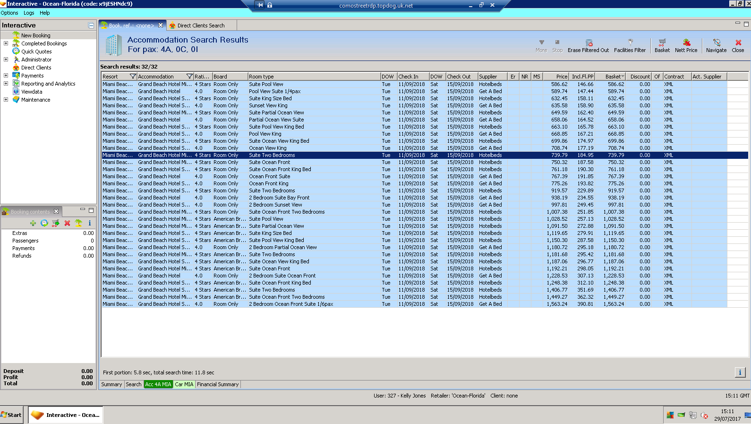This screenshot has height=424, width=751.
Task: Select Viewdata in the navigation tree
Action: point(32,92)
